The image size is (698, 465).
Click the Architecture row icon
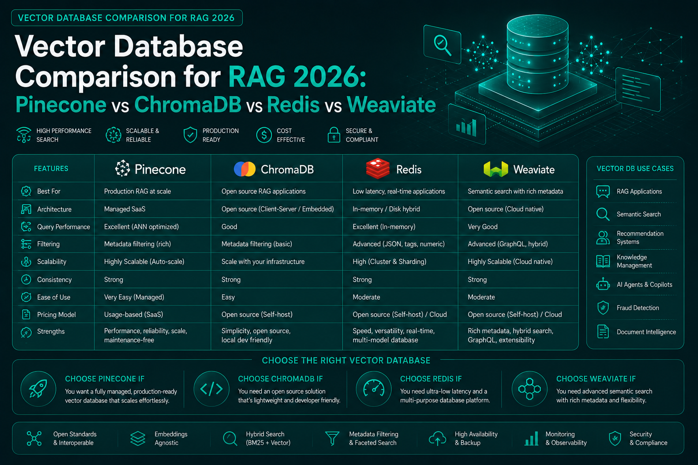point(26,209)
